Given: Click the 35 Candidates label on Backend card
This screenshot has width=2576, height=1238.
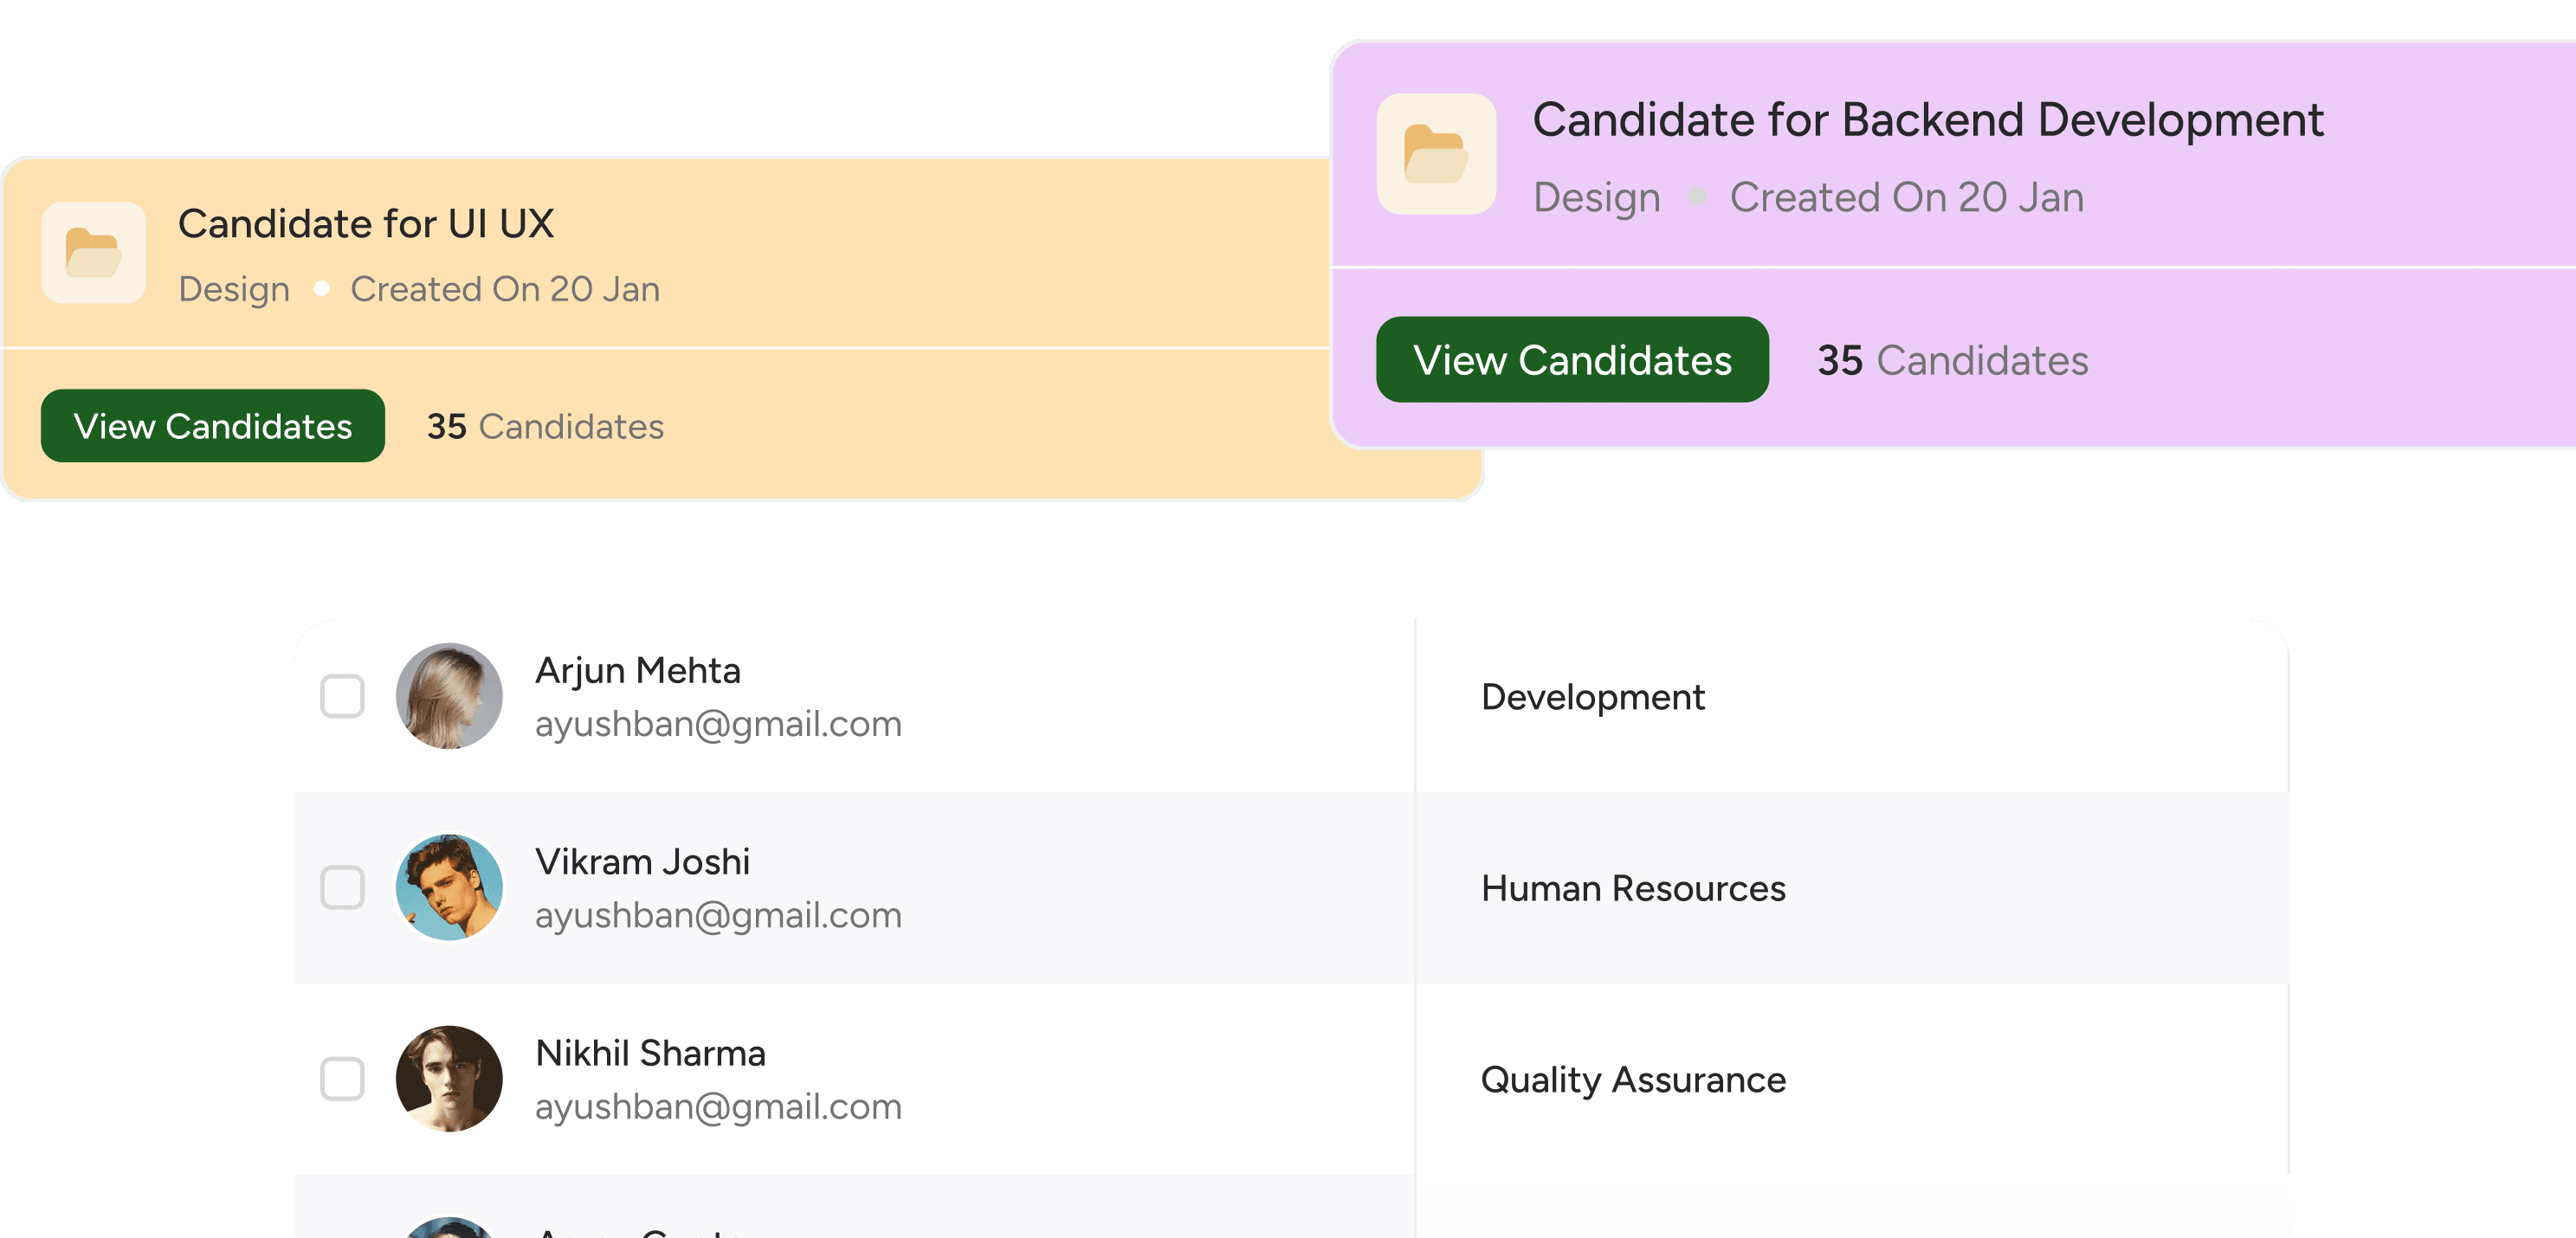Looking at the screenshot, I should click(x=1953, y=361).
